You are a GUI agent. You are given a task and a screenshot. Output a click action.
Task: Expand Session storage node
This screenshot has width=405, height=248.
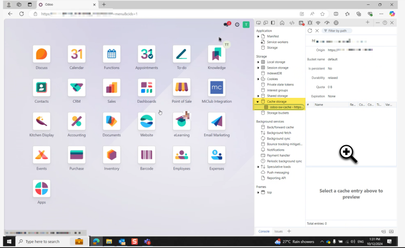[258, 68]
